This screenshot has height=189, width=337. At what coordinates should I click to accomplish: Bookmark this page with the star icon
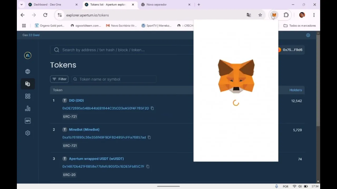[x=260, y=15]
